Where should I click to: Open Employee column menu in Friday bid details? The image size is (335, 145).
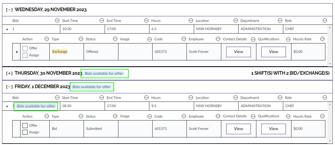[x=218, y=116]
